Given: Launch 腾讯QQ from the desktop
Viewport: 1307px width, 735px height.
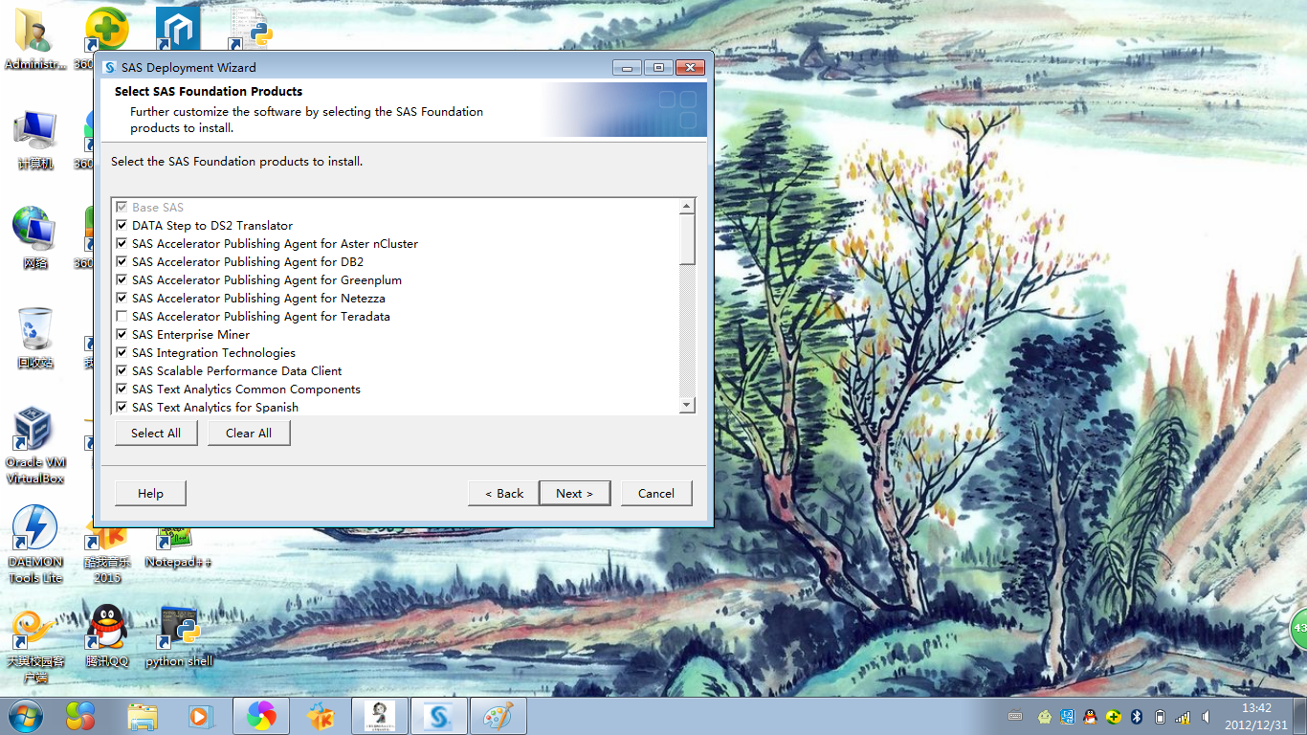Looking at the screenshot, I should [107, 636].
